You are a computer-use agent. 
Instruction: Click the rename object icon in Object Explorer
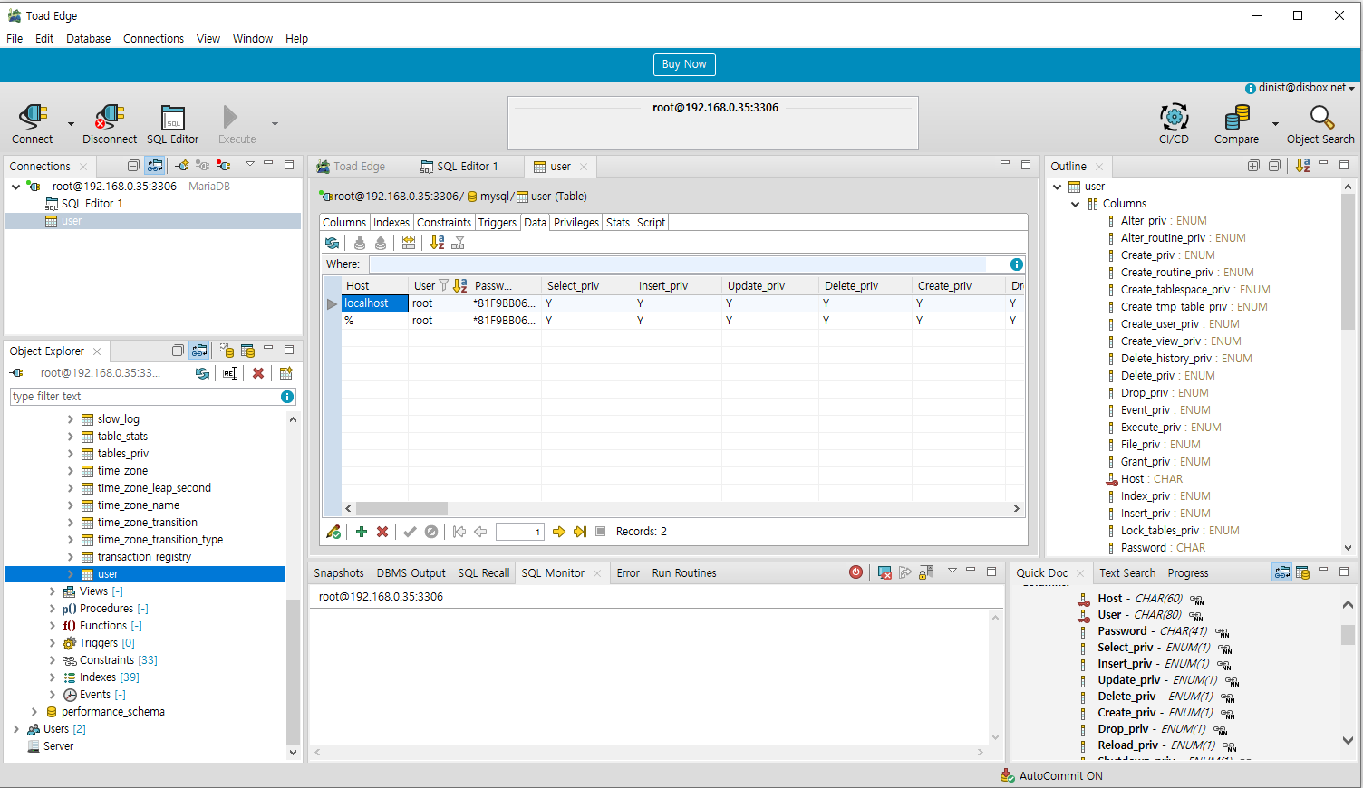tap(230, 373)
